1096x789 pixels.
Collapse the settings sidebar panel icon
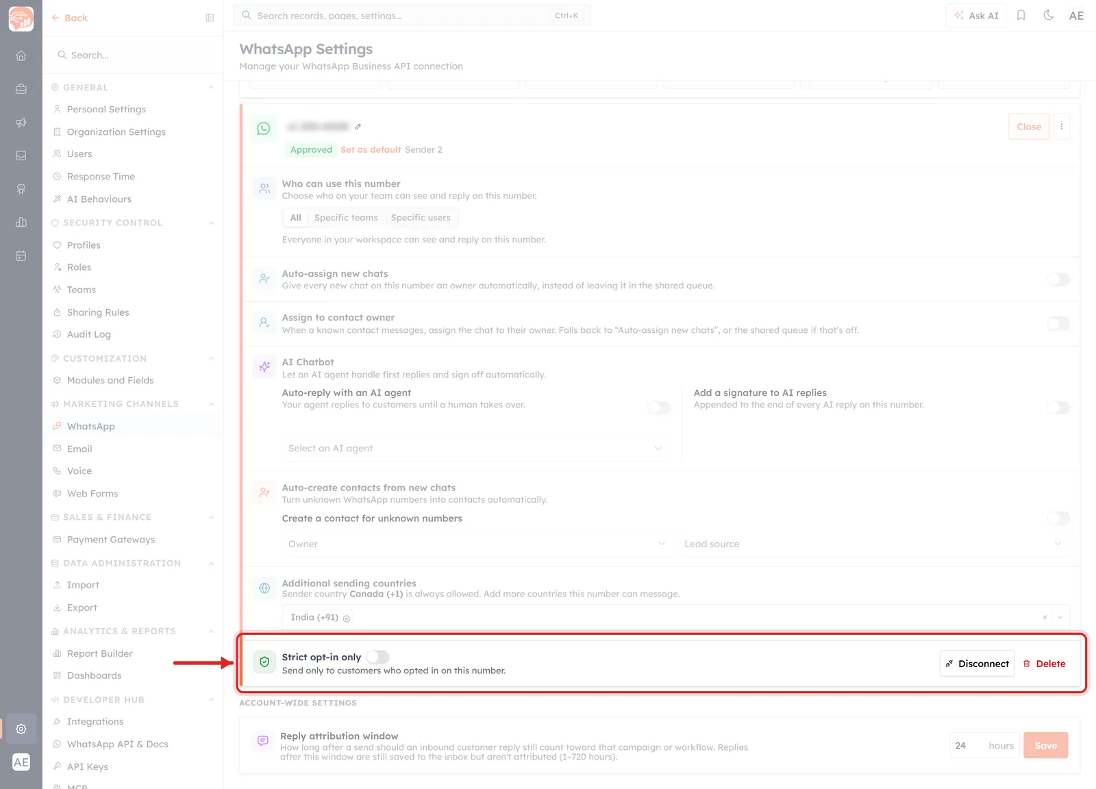pyautogui.click(x=210, y=18)
